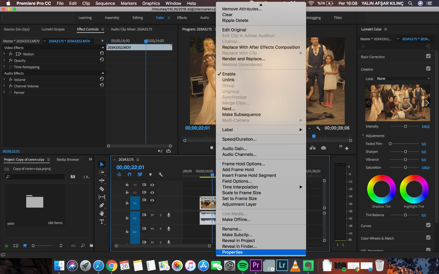
Task: Toggle insert sequences as nests icon
Action: pyautogui.click(x=119, y=175)
